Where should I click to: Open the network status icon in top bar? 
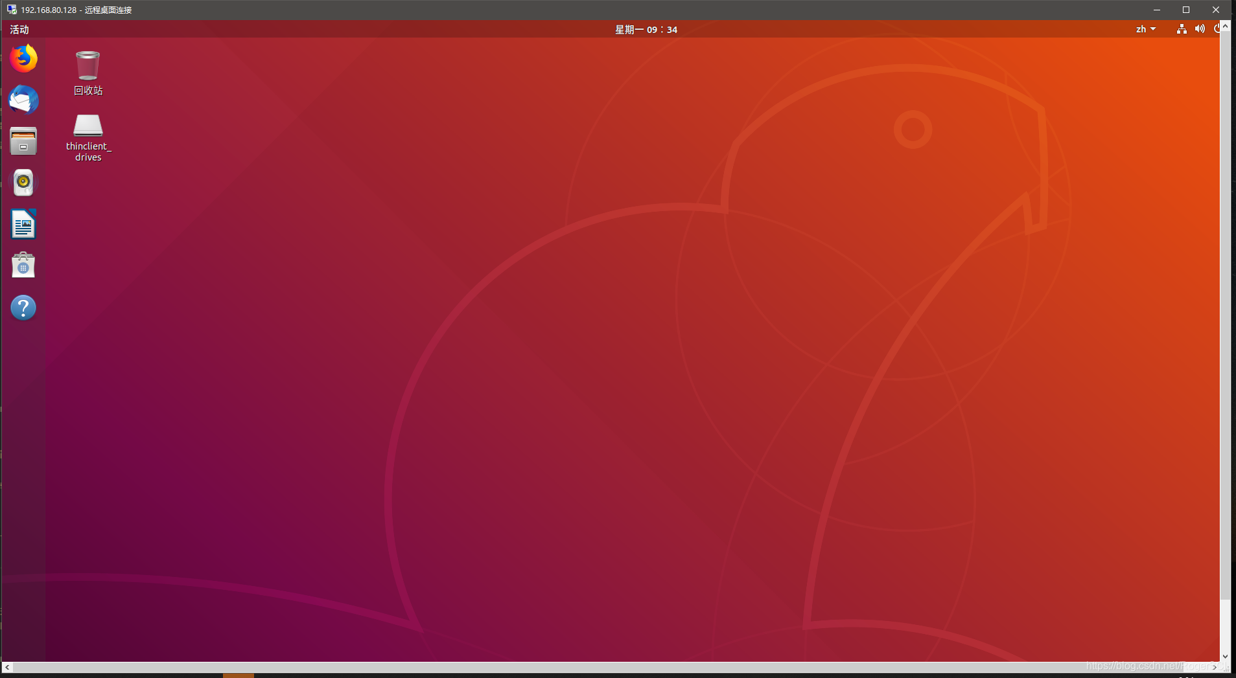[1182, 29]
